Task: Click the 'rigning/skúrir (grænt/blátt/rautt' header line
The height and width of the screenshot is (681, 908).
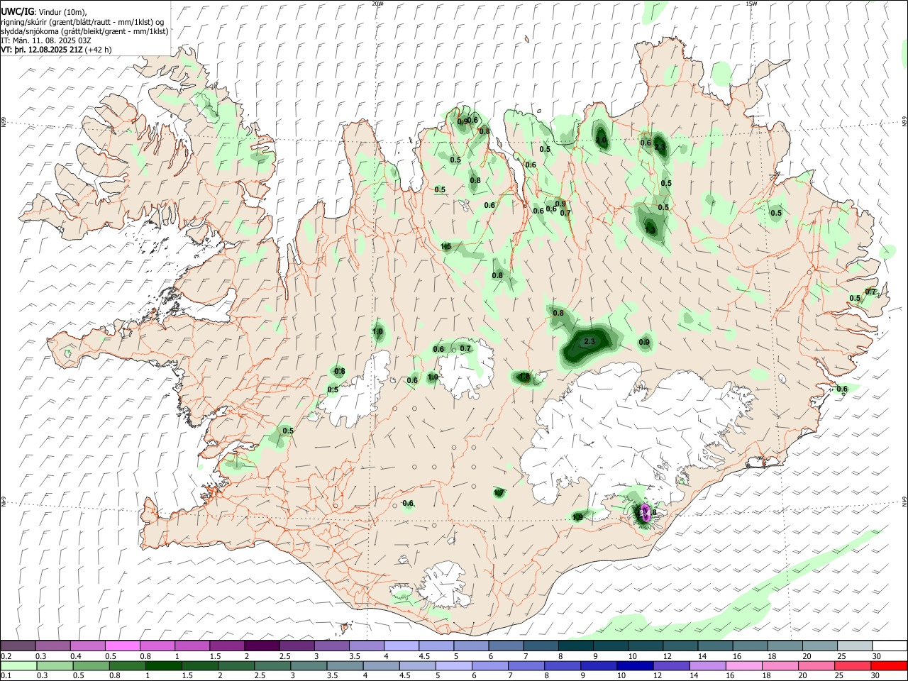Action: pos(82,22)
